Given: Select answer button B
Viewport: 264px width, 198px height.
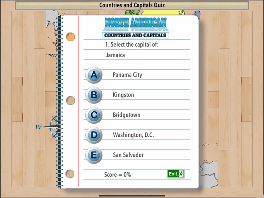Looking at the screenshot, I should tap(94, 95).
